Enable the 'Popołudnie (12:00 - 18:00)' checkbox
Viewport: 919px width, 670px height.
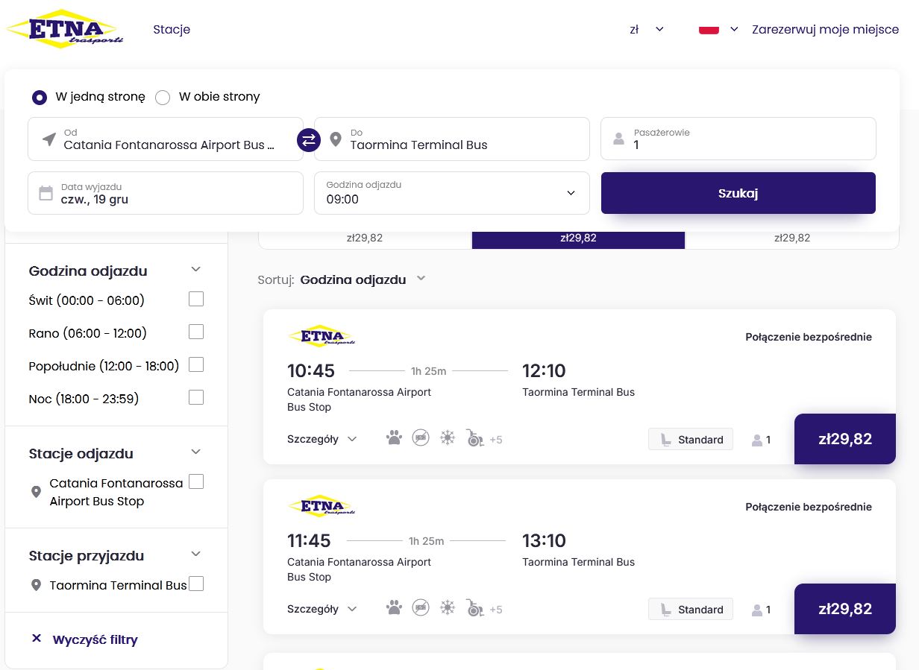[196, 365]
